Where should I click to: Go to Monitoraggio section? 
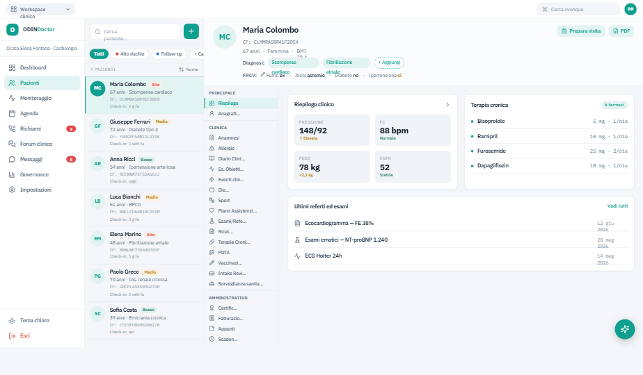pyautogui.click(x=42, y=98)
